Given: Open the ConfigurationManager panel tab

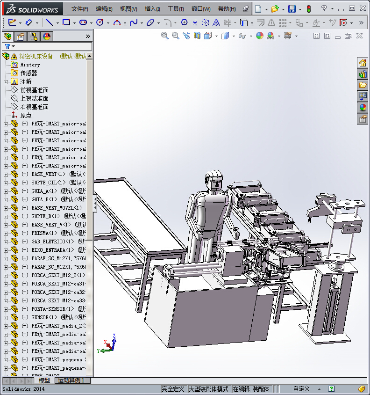Looking at the screenshot, I should [x=33, y=37].
